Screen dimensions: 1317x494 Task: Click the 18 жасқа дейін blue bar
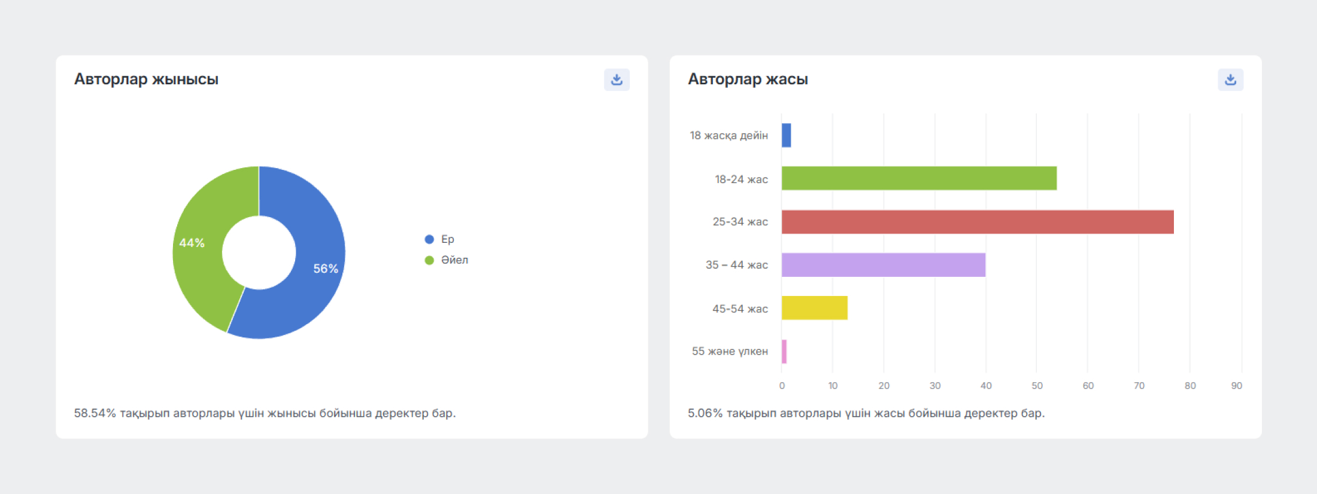(786, 135)
